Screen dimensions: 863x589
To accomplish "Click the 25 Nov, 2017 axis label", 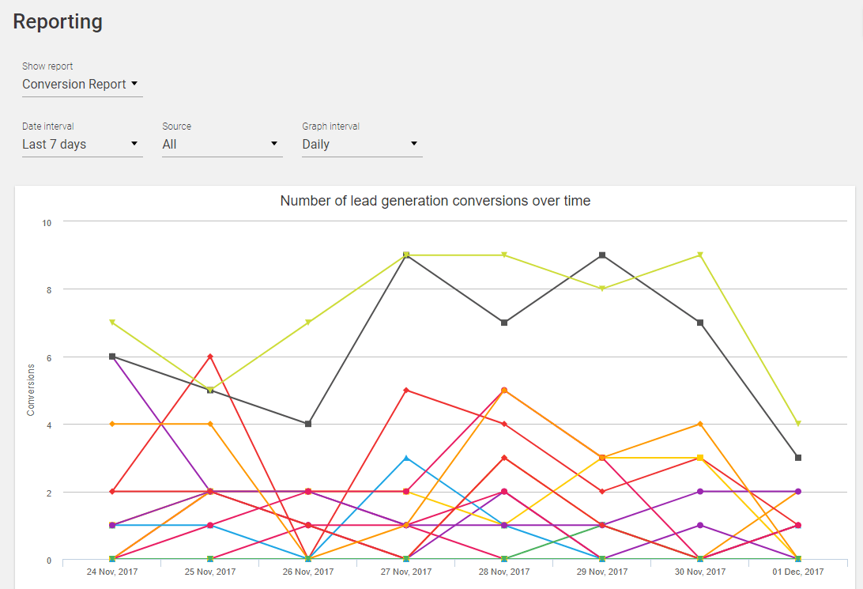I will pos(210,572).
